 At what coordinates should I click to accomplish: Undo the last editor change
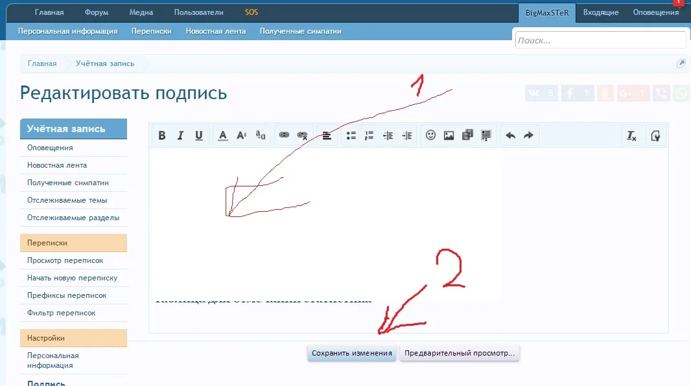tap(511, 135)
